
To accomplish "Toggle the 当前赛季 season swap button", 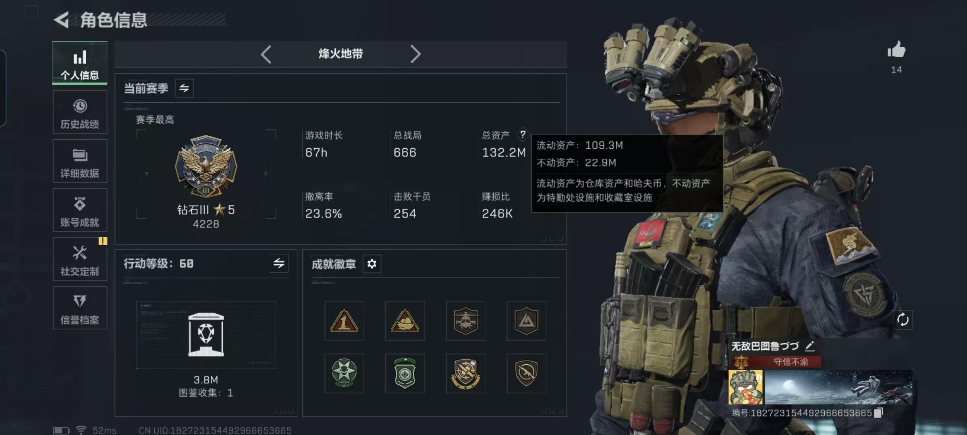I will tap(184, 88).
